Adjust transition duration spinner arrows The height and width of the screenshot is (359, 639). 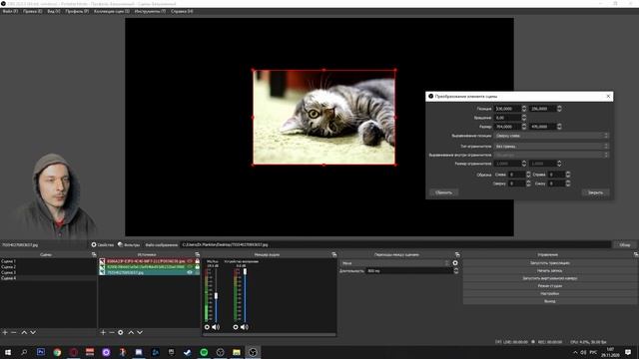(456, 270)
